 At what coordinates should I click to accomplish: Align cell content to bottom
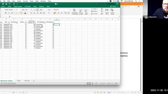click(x=37, y=10)
